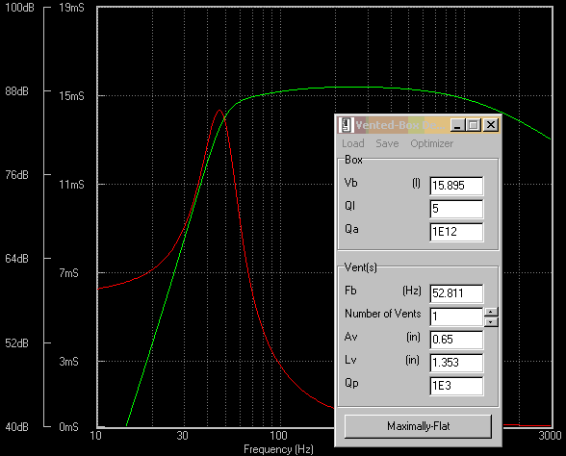Screen dimensions: 566x456
Task: Close the Vented-Box Design window
Action: 491,125
